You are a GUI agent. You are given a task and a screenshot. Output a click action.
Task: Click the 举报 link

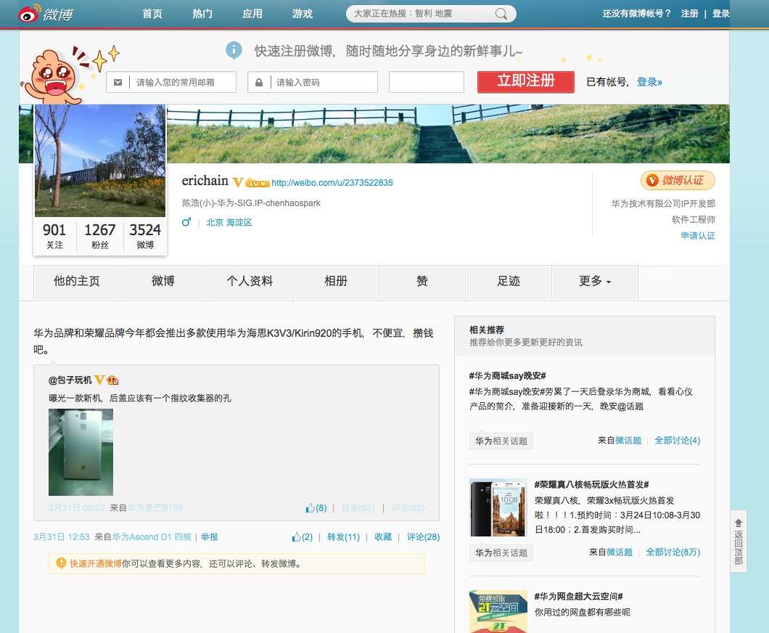click(210, 537)
